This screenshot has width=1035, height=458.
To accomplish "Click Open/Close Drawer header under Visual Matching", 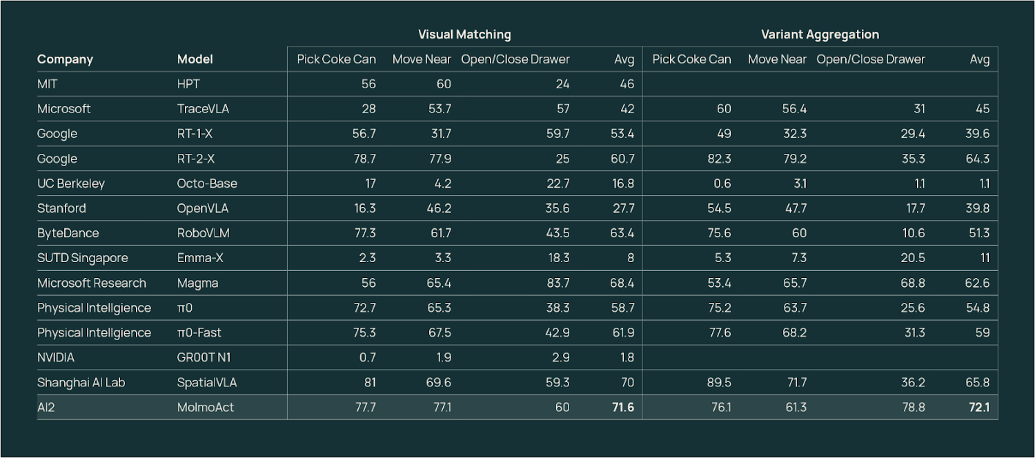I will 515,59.
